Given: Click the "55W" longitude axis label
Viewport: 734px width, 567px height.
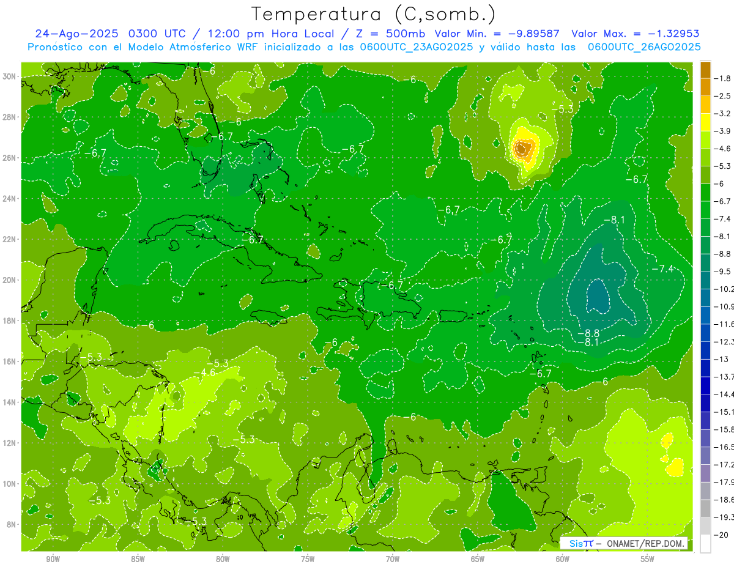Looking at the screenshot, I should pos(648,559).
